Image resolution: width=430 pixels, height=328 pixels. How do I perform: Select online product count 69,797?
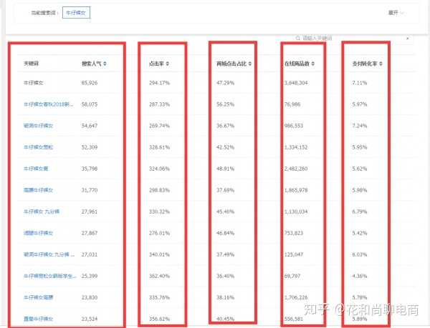point(292,276)
